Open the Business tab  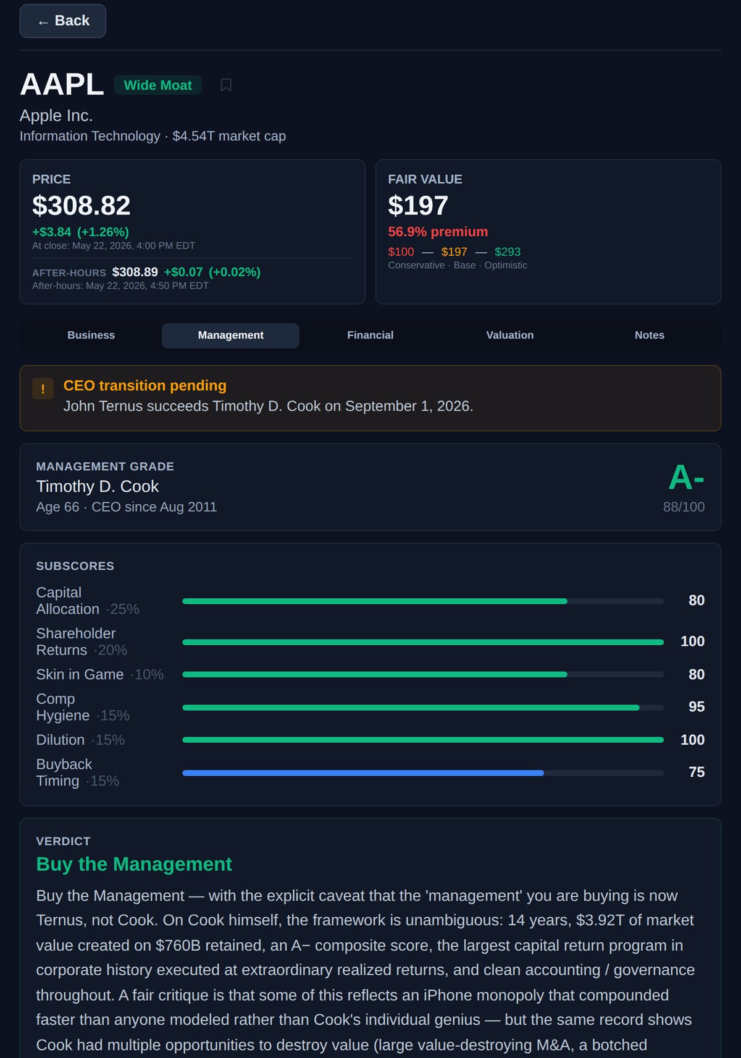click(x=91, y=335)
